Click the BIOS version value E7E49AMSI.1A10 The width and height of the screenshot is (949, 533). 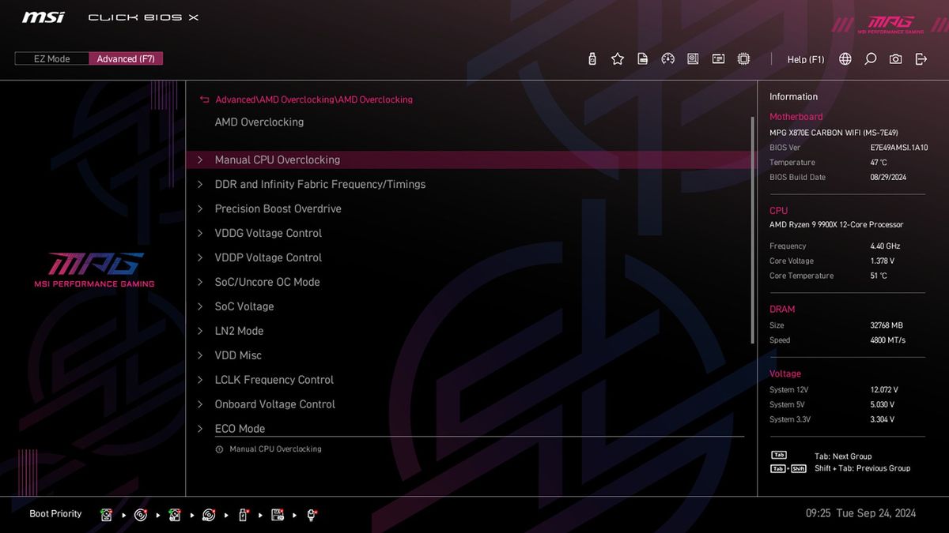point(899,148)
